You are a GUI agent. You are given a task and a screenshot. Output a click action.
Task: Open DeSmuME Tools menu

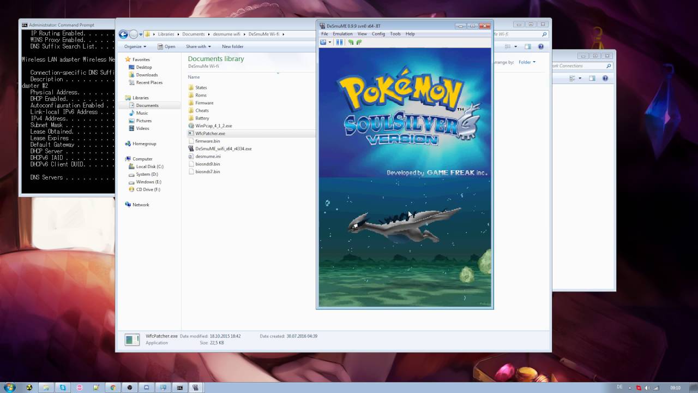point(395,34)
